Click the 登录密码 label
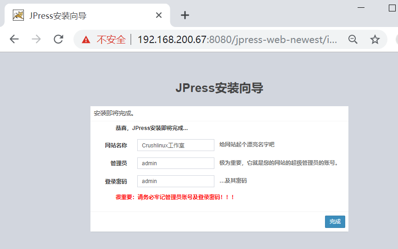Image resolution: width=398 pixels, height=249 pixels. 116,181
